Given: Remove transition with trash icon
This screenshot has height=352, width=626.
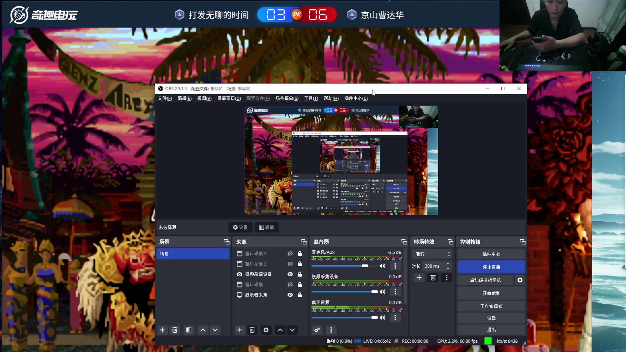Looking at the screenshot, I should pos(433,278).
